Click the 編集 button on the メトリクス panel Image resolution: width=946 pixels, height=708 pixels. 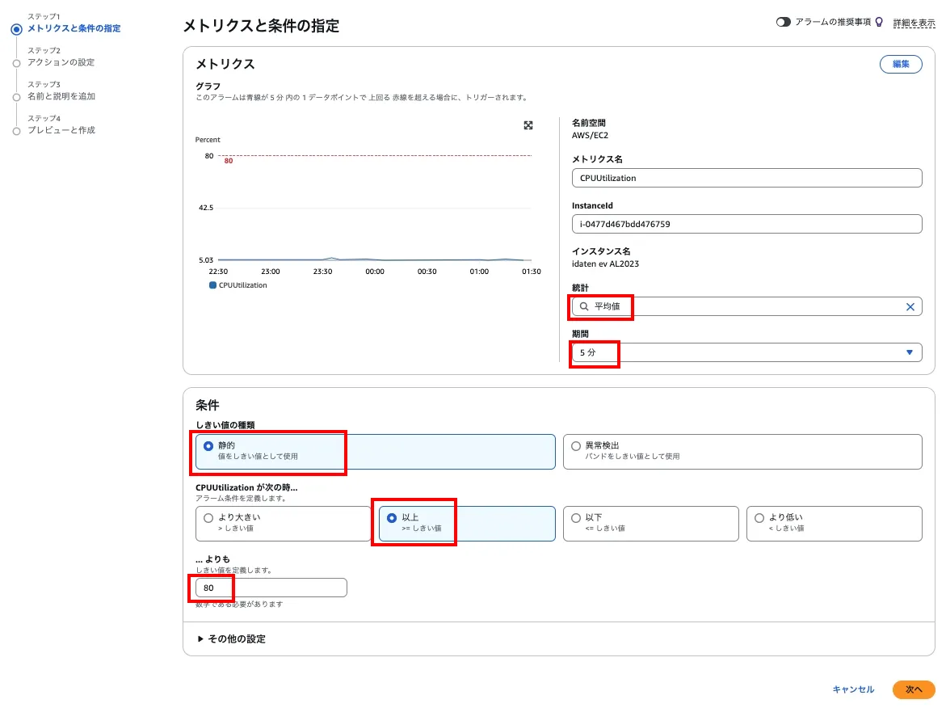coord(900,63)
